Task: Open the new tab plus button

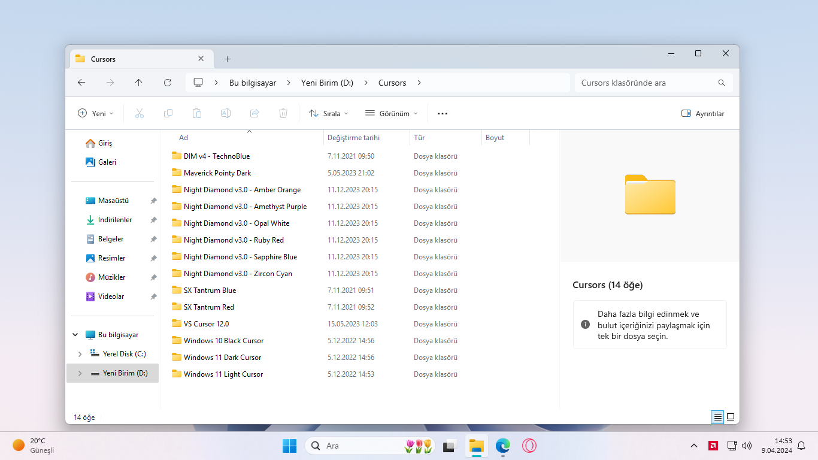Action: (227, 59)
